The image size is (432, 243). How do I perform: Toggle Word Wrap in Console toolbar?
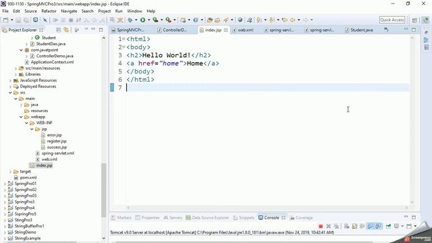(x=362, y=226)
